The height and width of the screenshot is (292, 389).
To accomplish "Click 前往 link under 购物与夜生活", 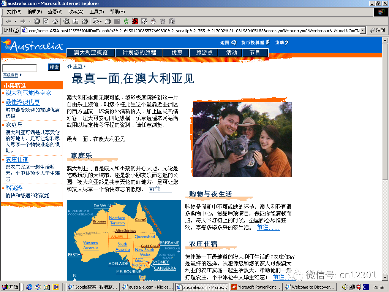I will pyautogui.click(x=268, y=227).
